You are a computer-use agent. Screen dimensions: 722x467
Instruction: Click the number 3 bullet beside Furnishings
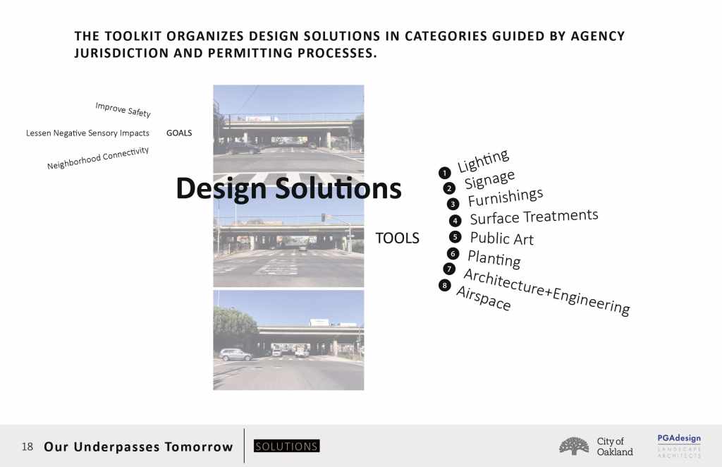coord(453,204)
